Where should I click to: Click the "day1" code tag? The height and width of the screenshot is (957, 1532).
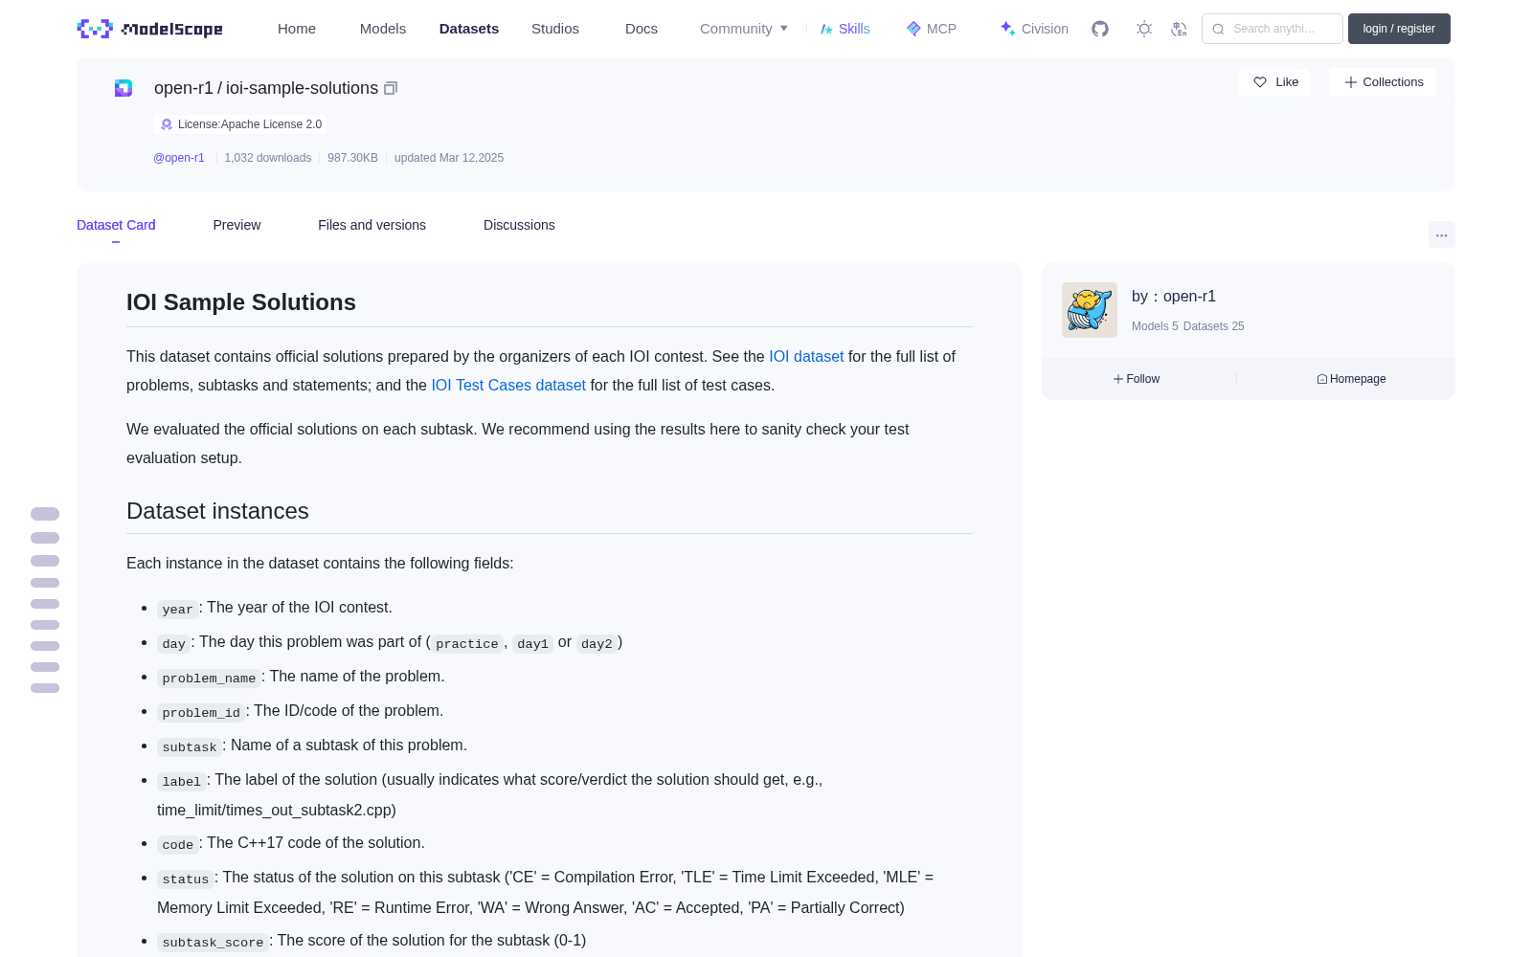coord(532,643)
